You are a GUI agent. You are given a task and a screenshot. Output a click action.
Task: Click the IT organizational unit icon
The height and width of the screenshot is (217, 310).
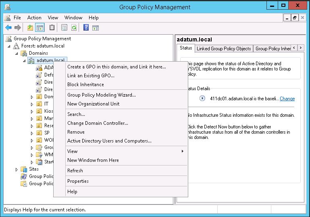click(x=39, y=104)
